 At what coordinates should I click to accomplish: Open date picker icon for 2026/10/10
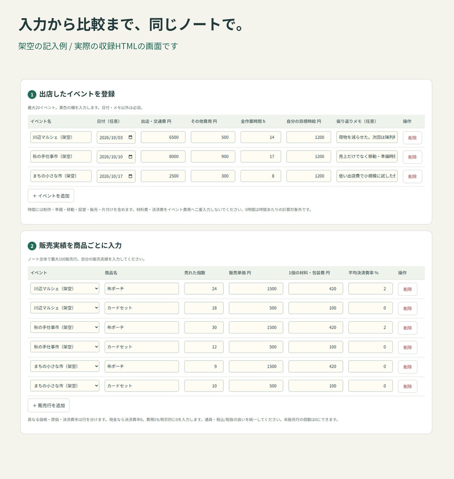[130, 157]
